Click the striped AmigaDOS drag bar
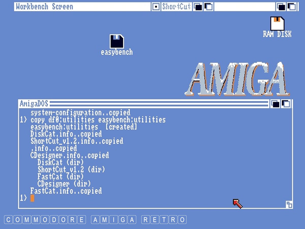Screen dimensions: 305x229 [x=158, y=104]
